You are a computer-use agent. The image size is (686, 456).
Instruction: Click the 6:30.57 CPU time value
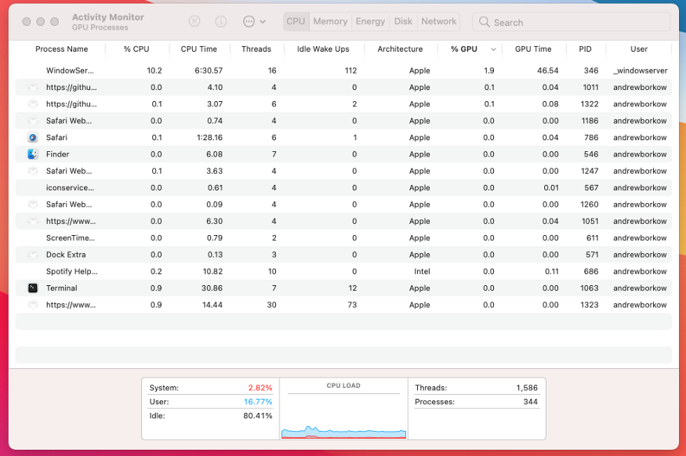click(x=209, y=71)
